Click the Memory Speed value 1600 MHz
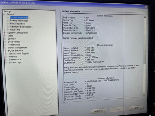The width and height of the screenshot is (155, 116). click(x=91, y=53)
